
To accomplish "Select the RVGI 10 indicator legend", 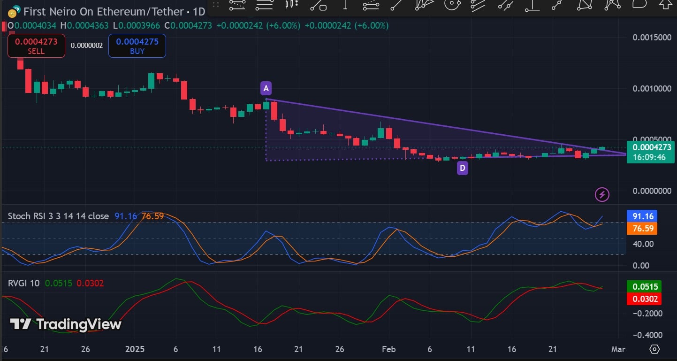I will tap(23, 283).
